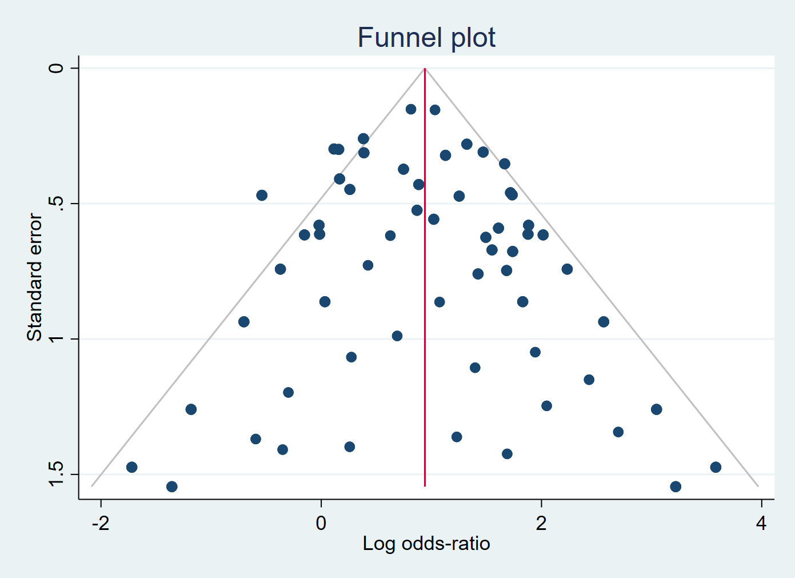The height and width of the screenshot is (578, 795).
Task: Click the "1" tick label on y-axis
Action: click(x=56, y=339)
